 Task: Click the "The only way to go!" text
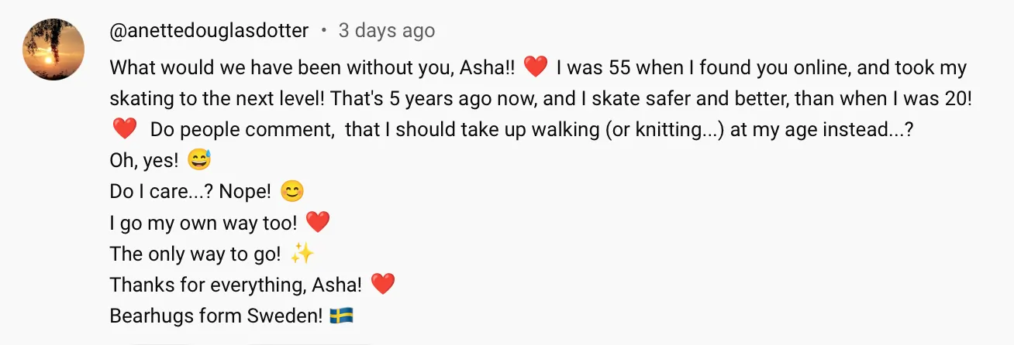pos(195,254)
